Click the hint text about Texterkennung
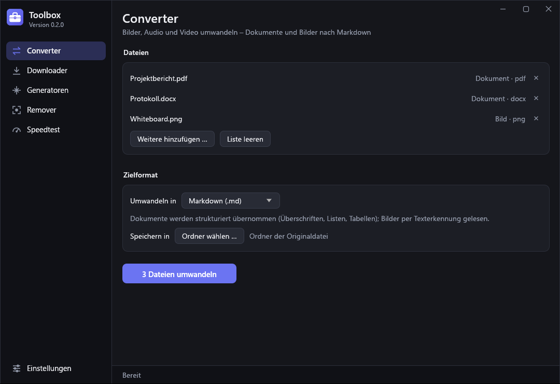Screen dimensions: 560x384 pos(310,218)
